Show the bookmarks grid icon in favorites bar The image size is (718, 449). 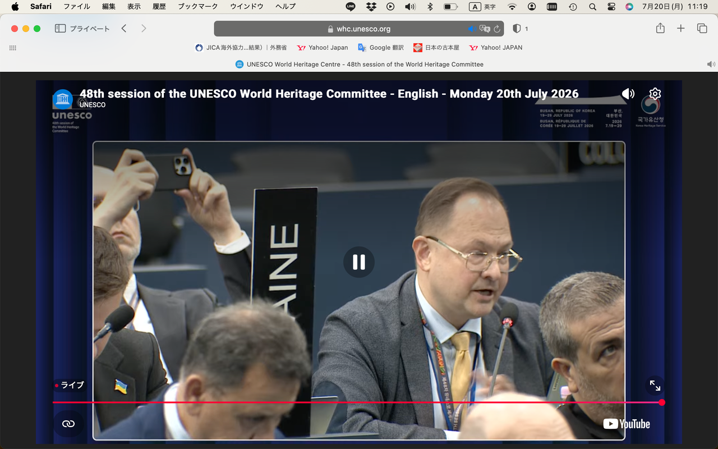pyautogui.click(x=13, y=48)
